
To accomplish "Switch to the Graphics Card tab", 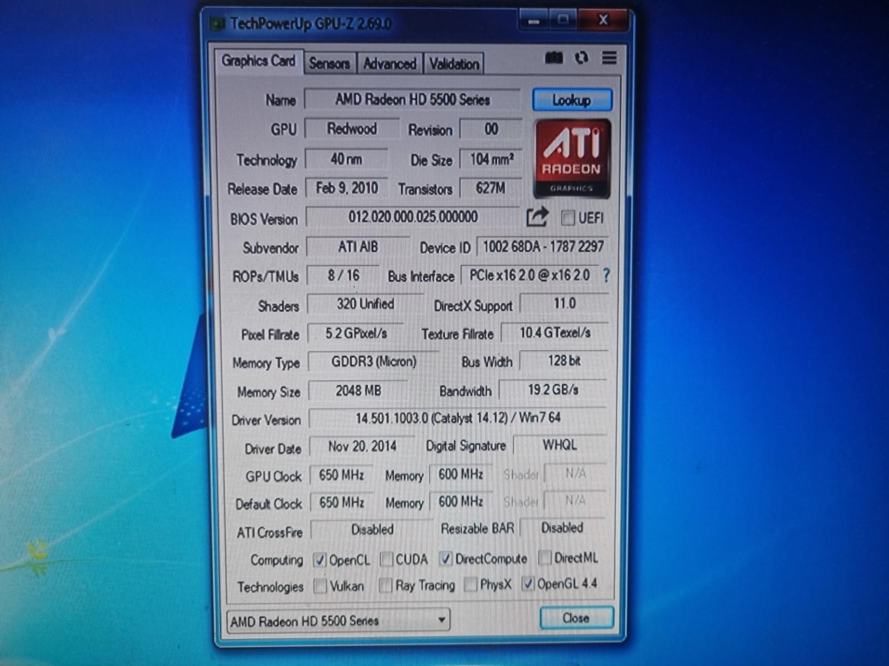I will click(x=258, y=60).
